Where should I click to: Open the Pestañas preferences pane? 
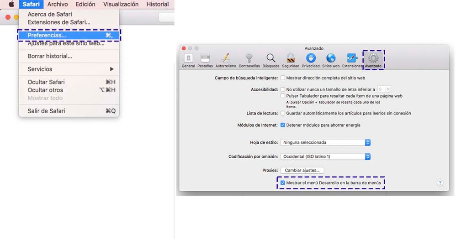click(205, 60)
